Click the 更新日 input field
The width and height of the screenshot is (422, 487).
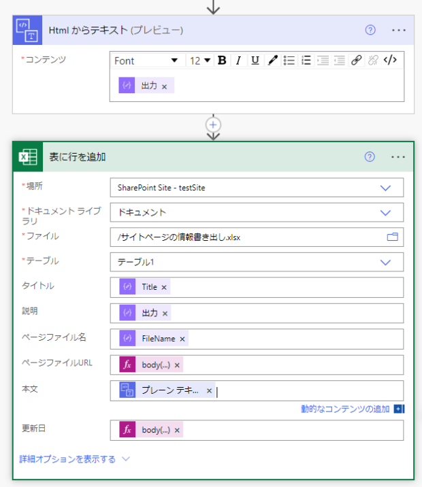(257, 430)
